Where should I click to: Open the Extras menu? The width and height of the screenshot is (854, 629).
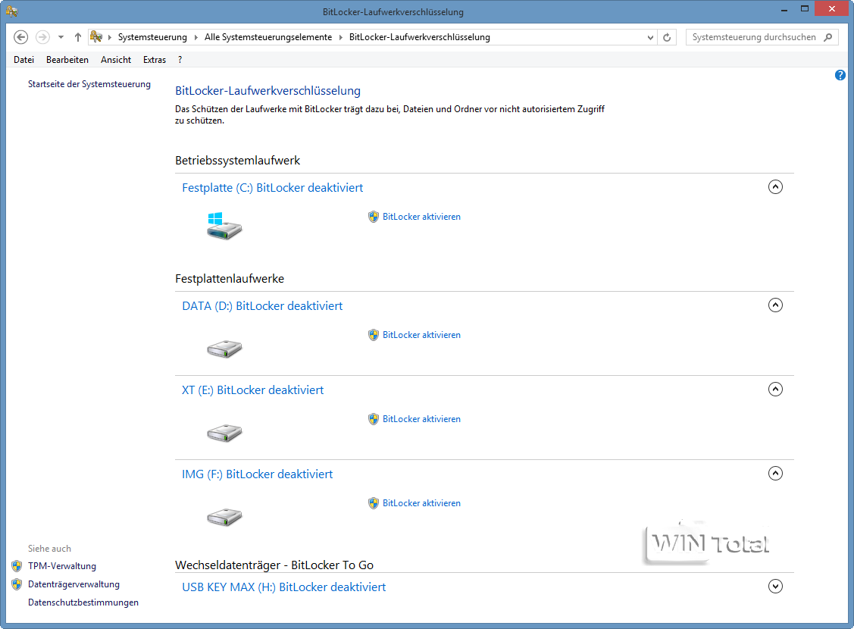154,60
